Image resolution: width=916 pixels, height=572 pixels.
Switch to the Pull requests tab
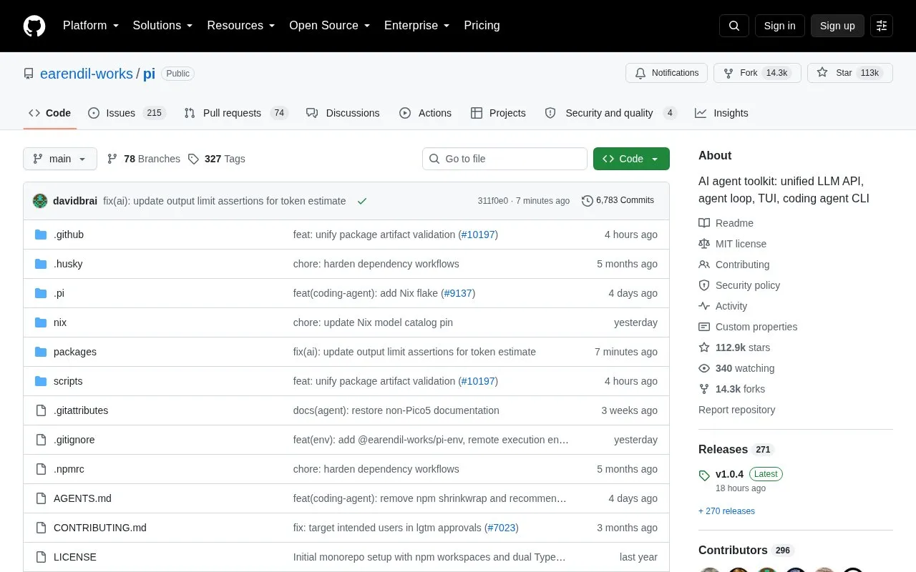coord(235,113)
